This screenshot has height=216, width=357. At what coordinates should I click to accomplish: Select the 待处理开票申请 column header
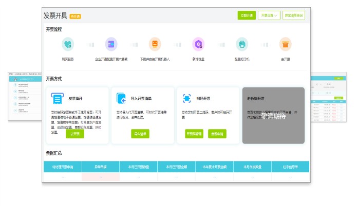[63, 167]
